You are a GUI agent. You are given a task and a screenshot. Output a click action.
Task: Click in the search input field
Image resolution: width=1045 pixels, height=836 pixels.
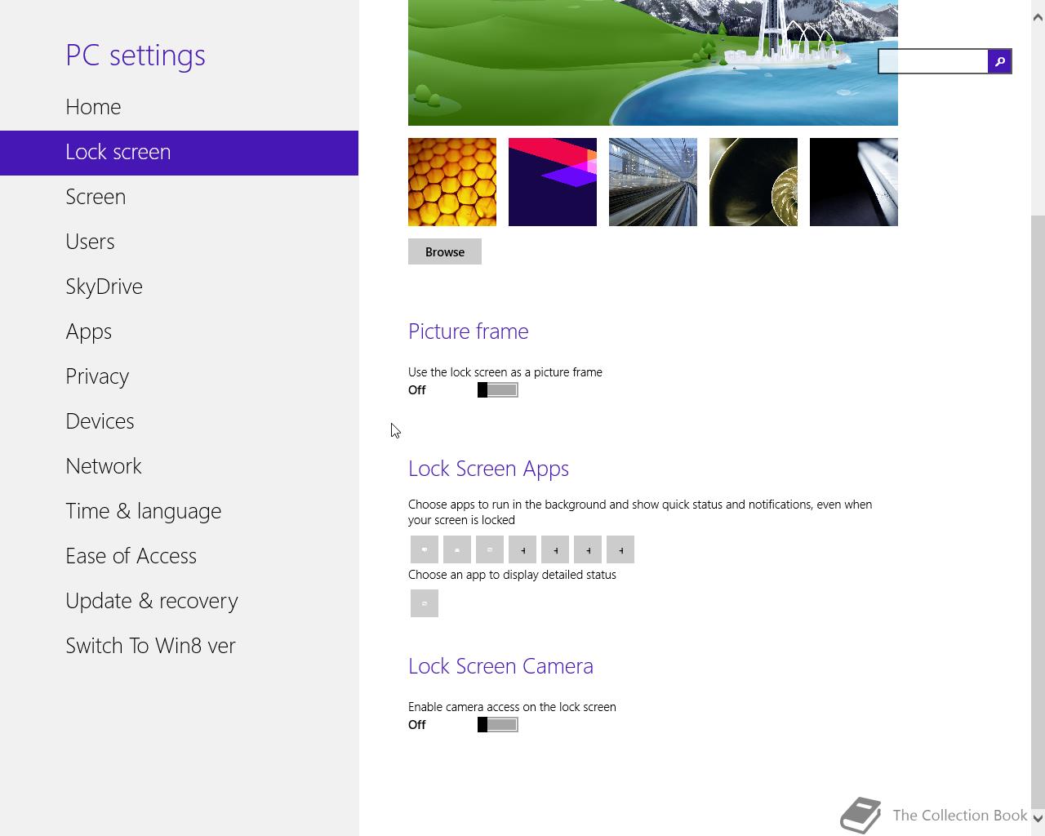(933, 61)
